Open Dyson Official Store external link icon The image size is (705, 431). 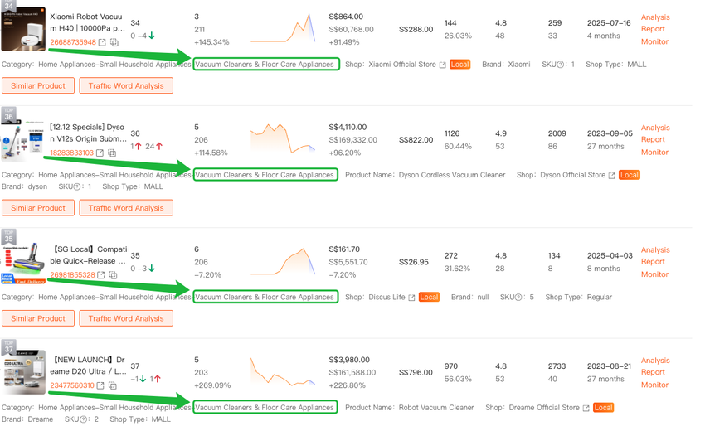[x=612, y=176]
